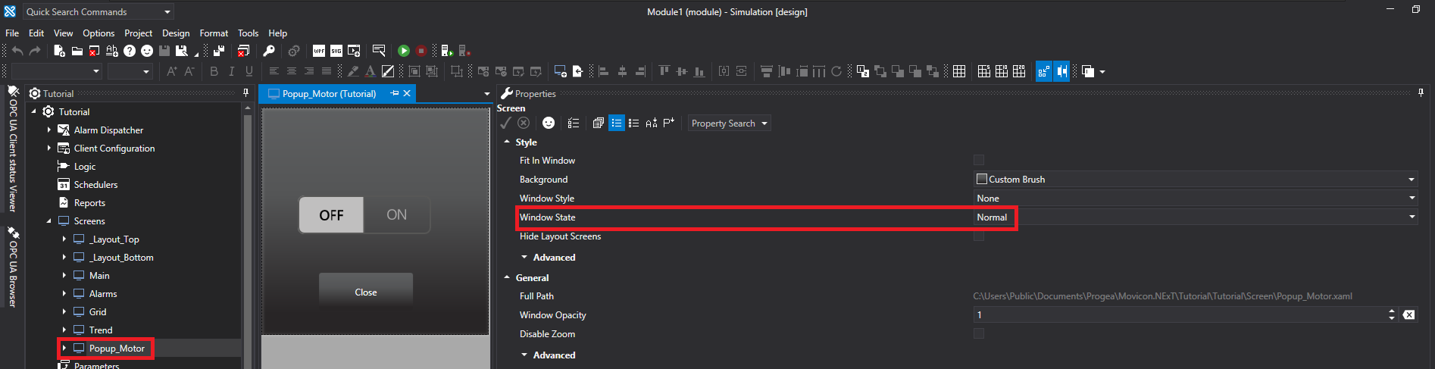Image resolution: width=1435 pixels, height=369 pixels.
Task: Click the Underline formatting icon
Action: tap(249, 71)
